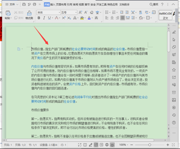Click the fullscreen icon in status bar

coord(80,145)
